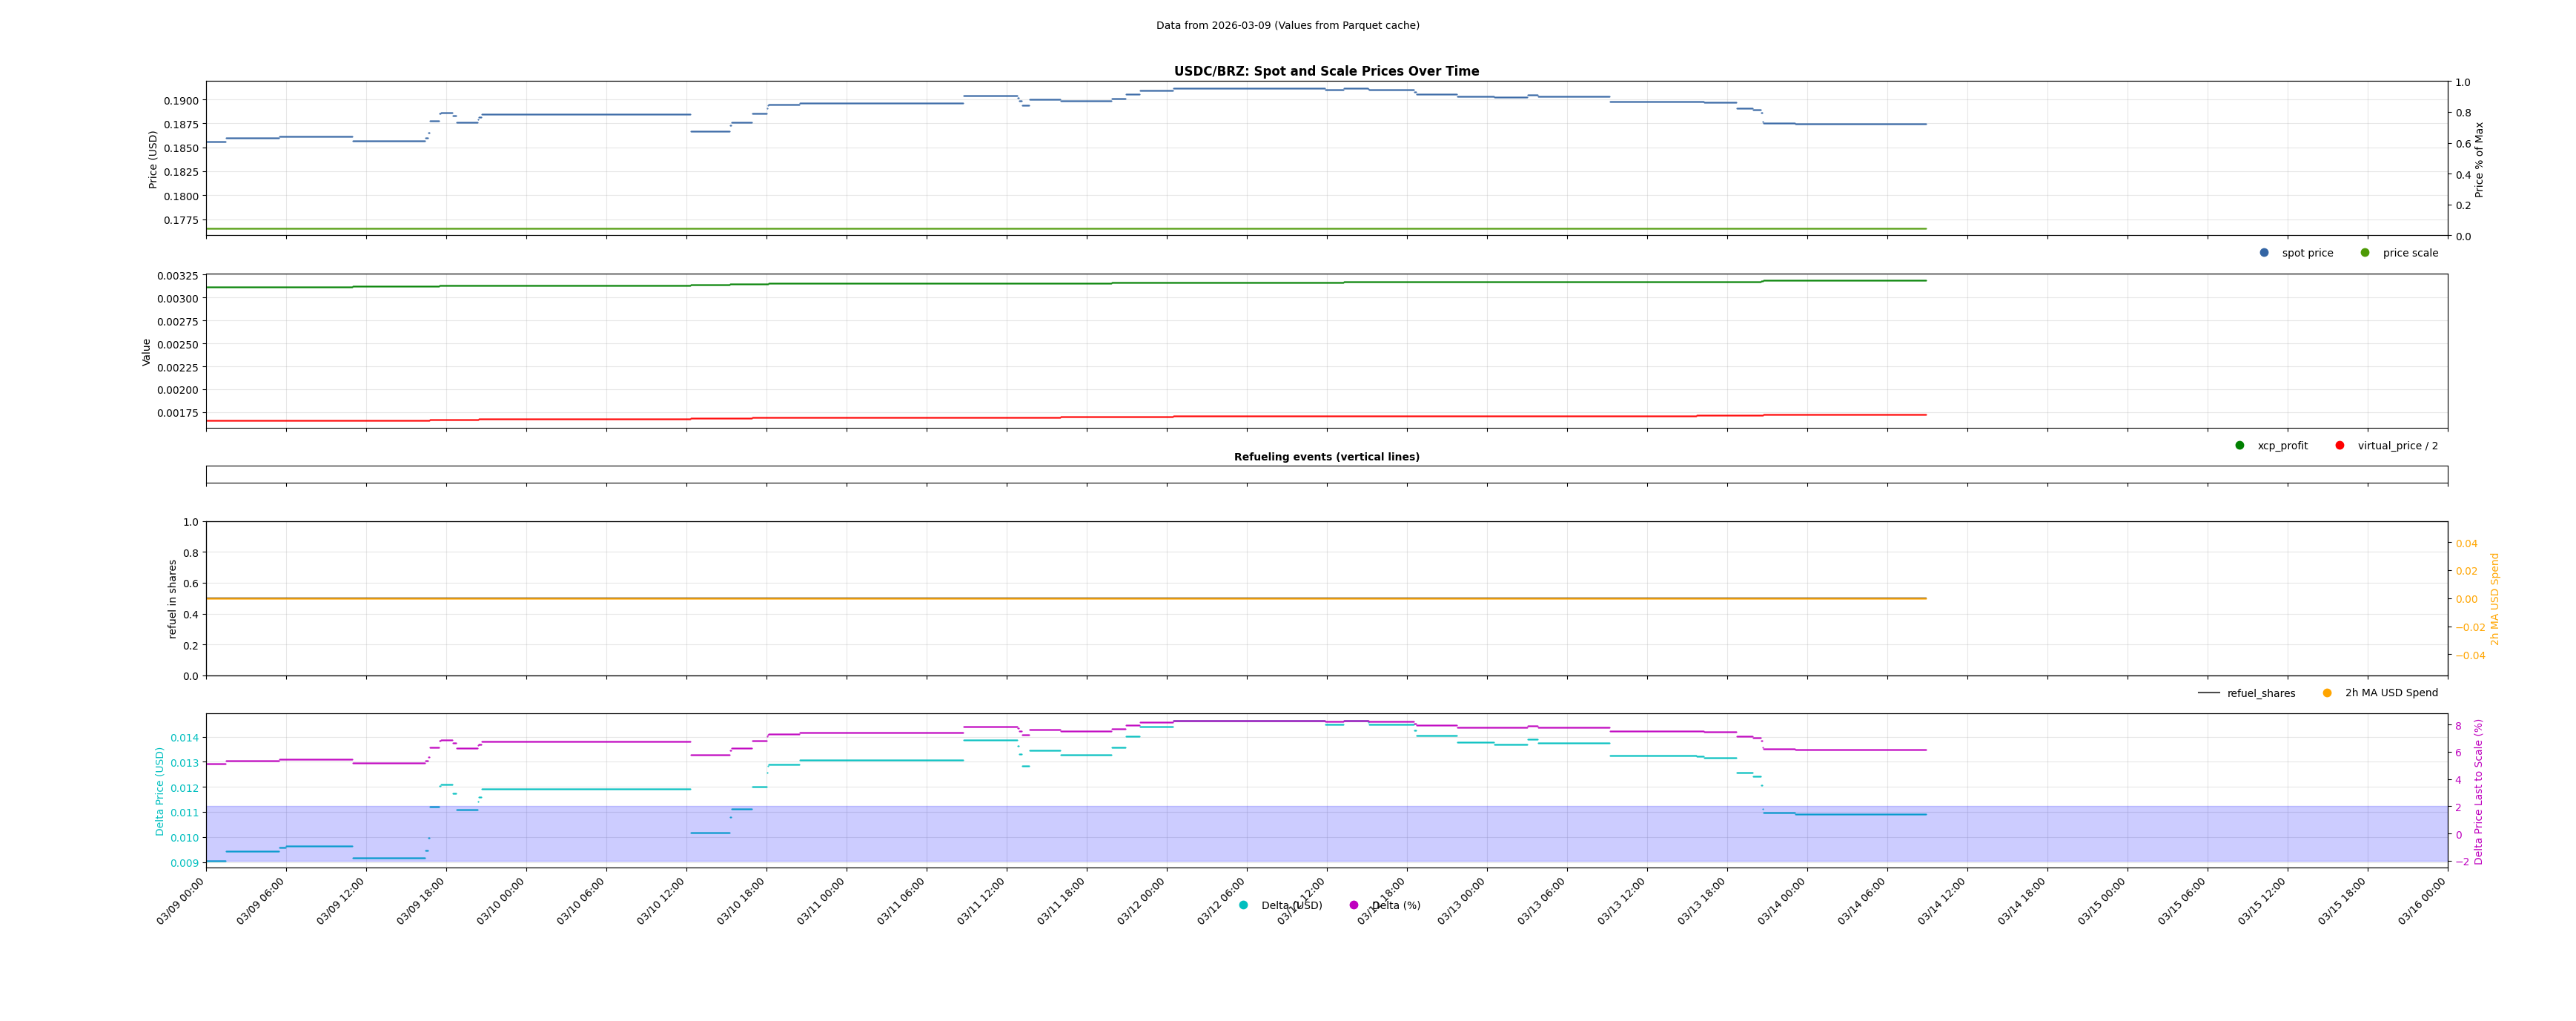Click the Delta Price Last to Scale (%) label

point(2479,791)
